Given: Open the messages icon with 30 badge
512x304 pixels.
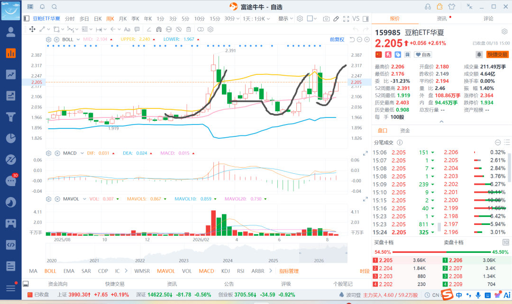Looking at the screenshot, I should (x=11, y=180).
